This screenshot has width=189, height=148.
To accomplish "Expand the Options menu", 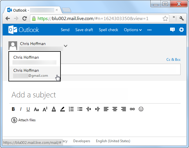I will pos(133,30).
